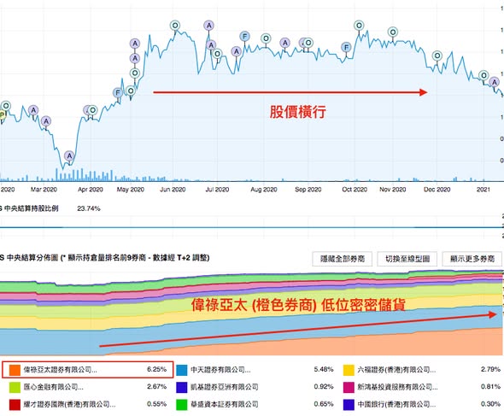Click the 中天證券有限公司 legend label
Screen dimensions: 504x416
point(220,370)
